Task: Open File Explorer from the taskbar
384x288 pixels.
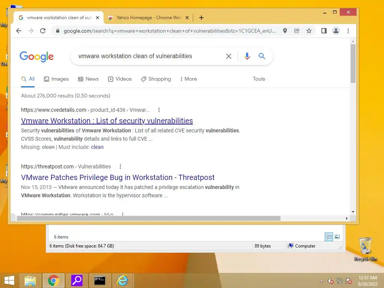Action: [x=30, y=280]
